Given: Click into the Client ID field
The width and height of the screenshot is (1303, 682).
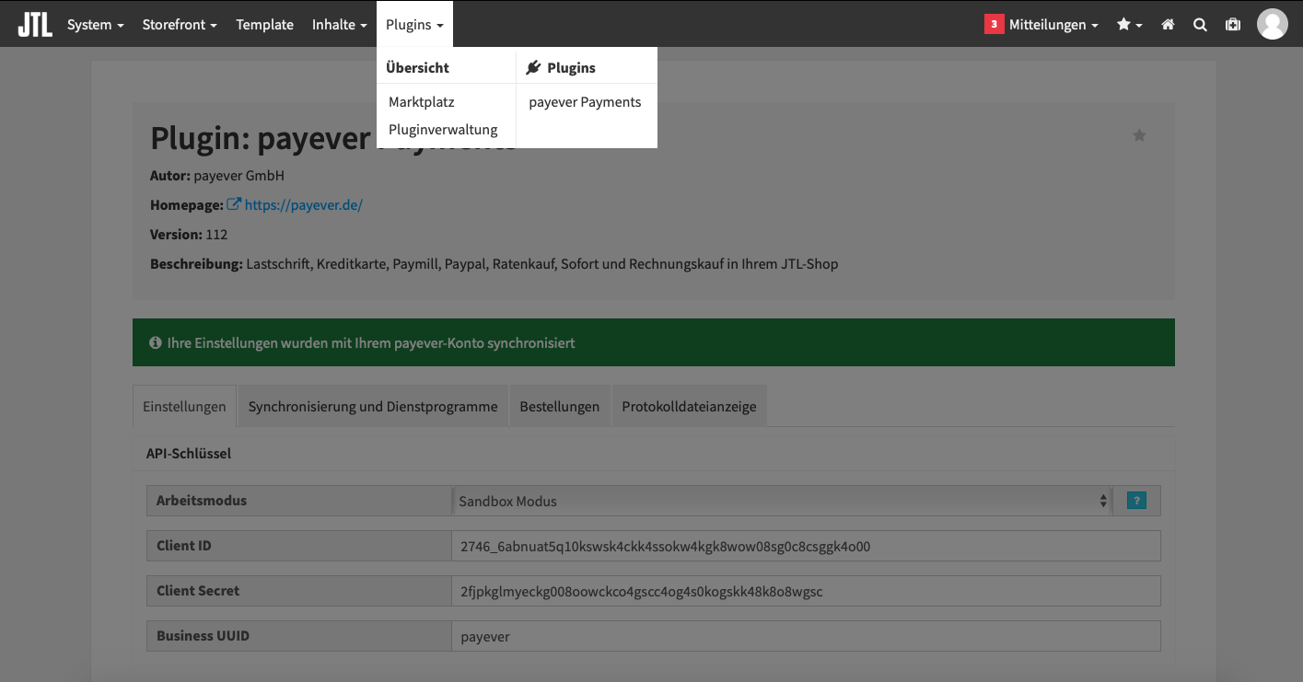Looking at the screenshot, I should point(806,546).
